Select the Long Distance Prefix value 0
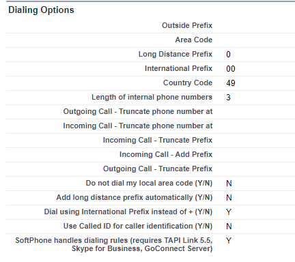This screenshot has width=295, height=262. coord(228,55)
